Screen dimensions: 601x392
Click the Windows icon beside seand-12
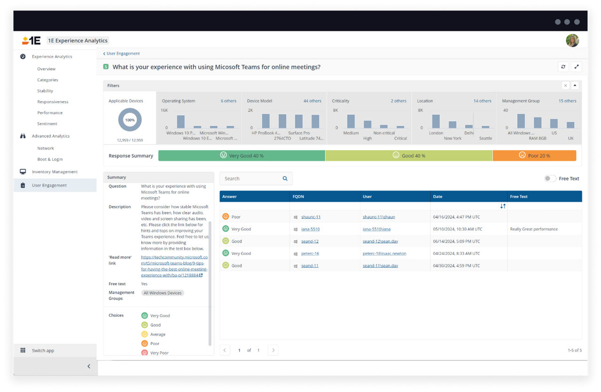(296, 241)
